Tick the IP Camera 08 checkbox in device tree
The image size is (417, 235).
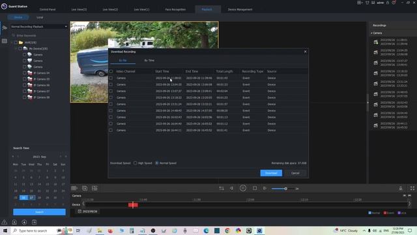[x=25, y=97]
